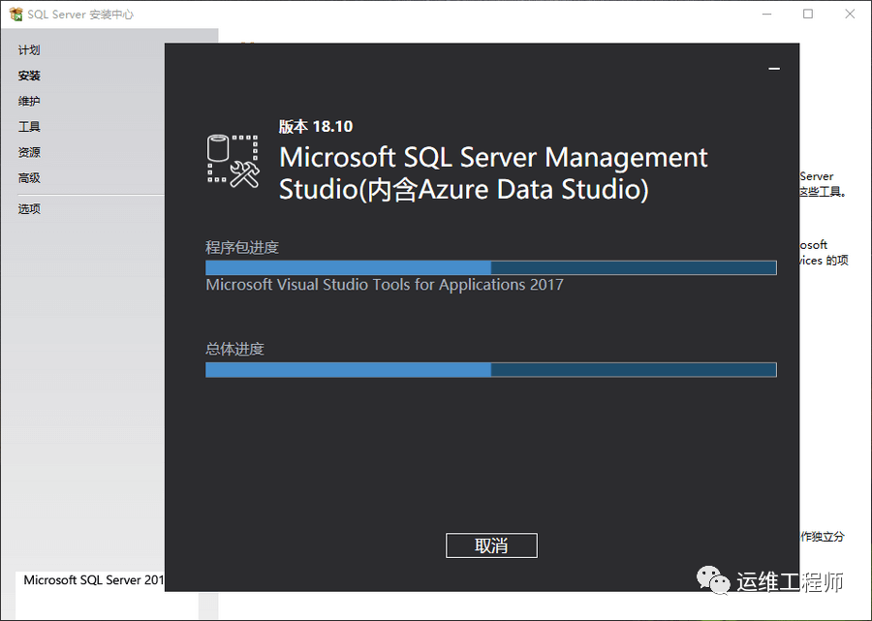Minimize the SQL Server 安装中心 window
This screenshot has width=872, height=621.
pos(767,14)
